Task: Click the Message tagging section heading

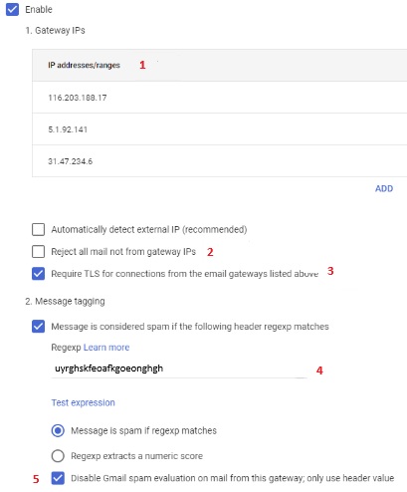Action: pyautogui.click(x=65, y=302)
